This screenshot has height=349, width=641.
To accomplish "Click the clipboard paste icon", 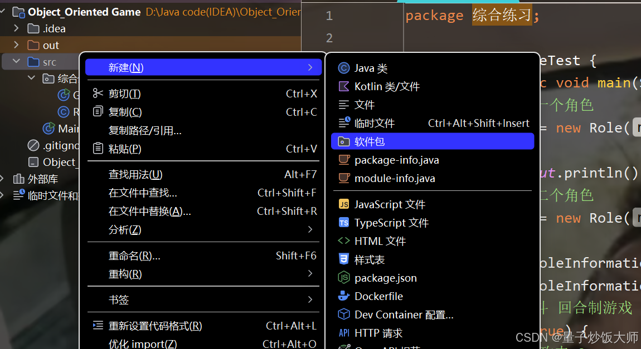I will tap(98, 148).
